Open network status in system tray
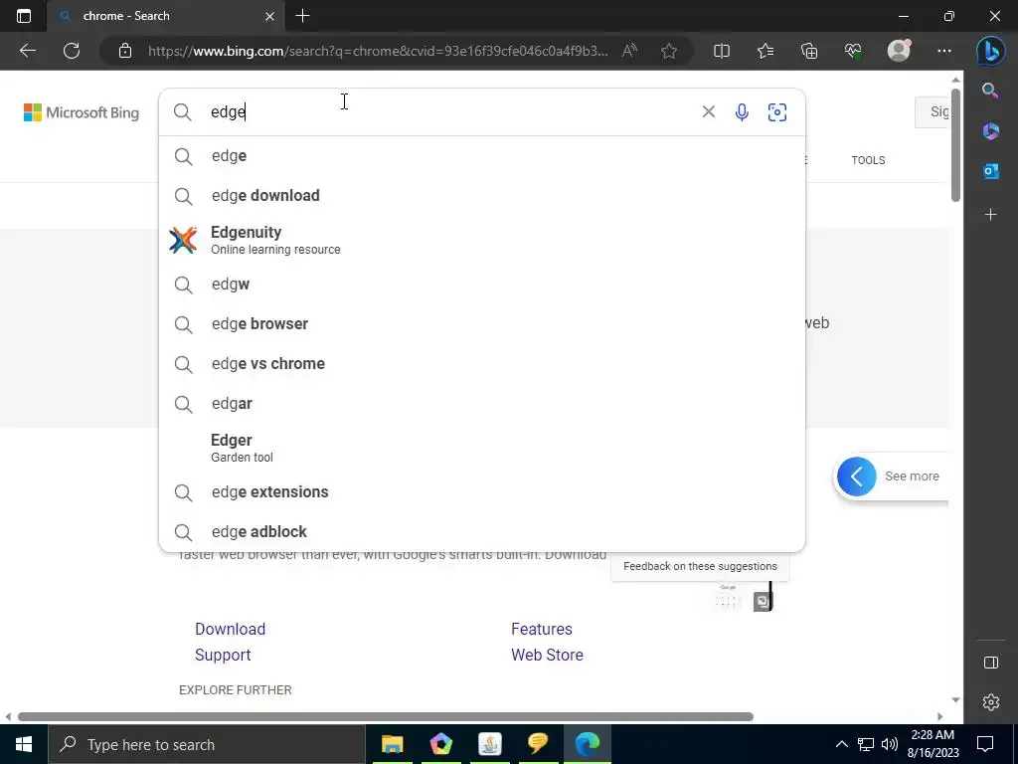The image size is (1018, 764). pyautogui.click(x=866, y=744)
